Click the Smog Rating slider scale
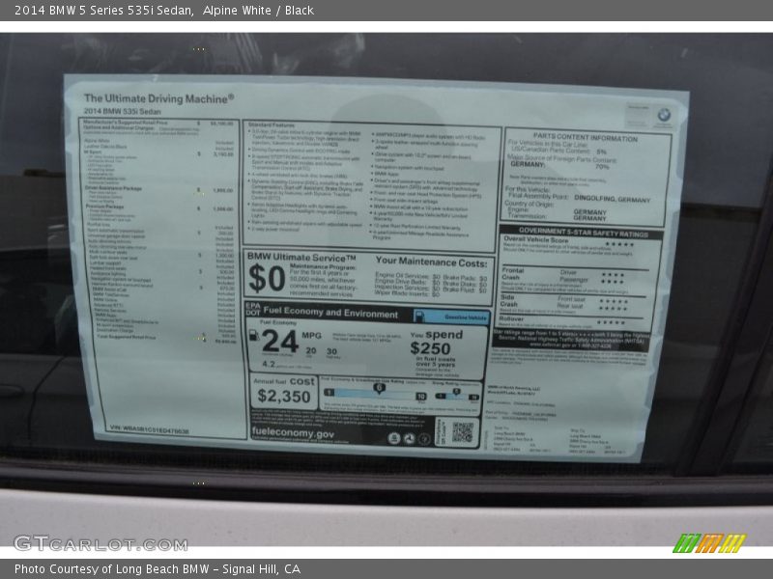The image size is (773, 579). (454, 394)
